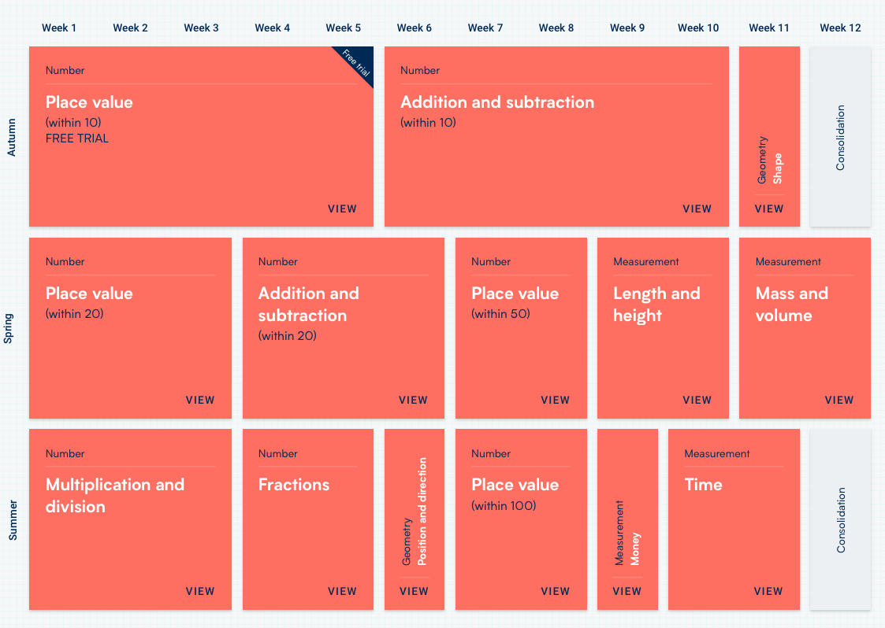The image size is (885, 628).
Task: View Place value within 50
Action: point(555,400)
